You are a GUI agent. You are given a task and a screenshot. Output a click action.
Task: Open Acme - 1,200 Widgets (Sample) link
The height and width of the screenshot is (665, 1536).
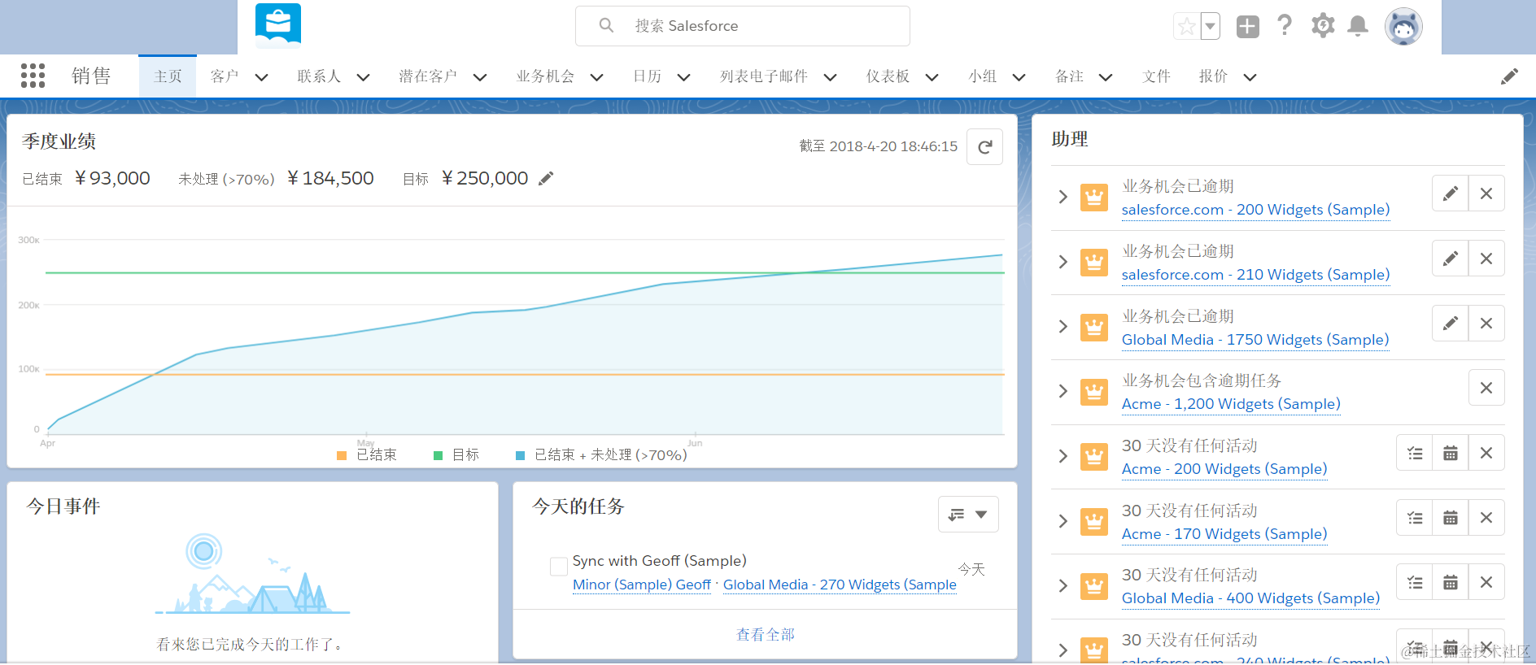coord(1231,404)
